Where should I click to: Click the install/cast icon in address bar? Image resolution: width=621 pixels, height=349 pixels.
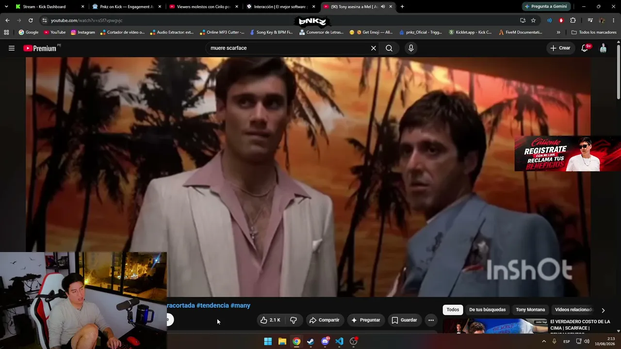(x=523, y=20)
